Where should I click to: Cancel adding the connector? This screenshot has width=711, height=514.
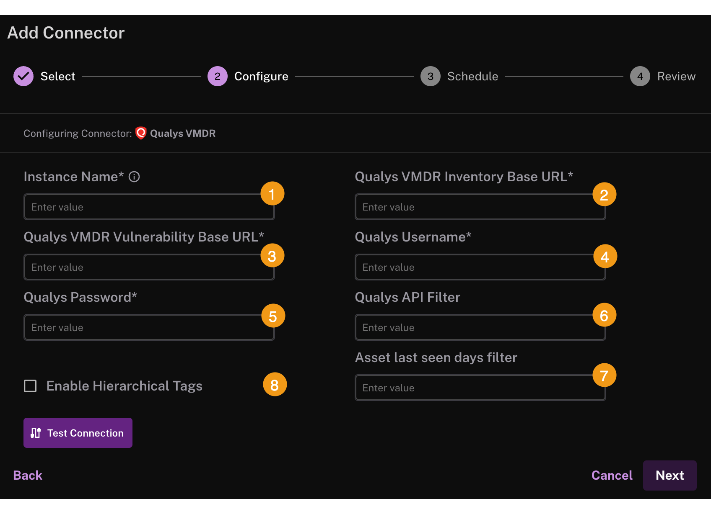612,475
